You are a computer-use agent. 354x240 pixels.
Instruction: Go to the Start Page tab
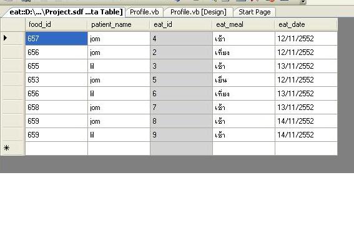point(255,12)
